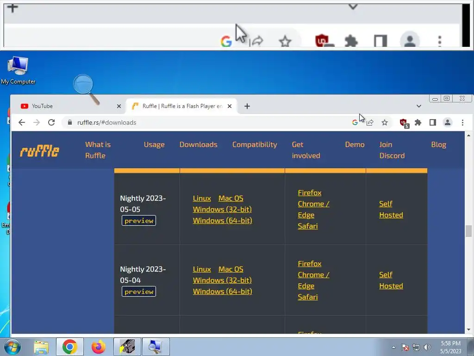The height and width of the screenshot is (356, 474).
Task: Get Safari extension for Nightly 2023-05-04
Action: click(x=308, y=297)
